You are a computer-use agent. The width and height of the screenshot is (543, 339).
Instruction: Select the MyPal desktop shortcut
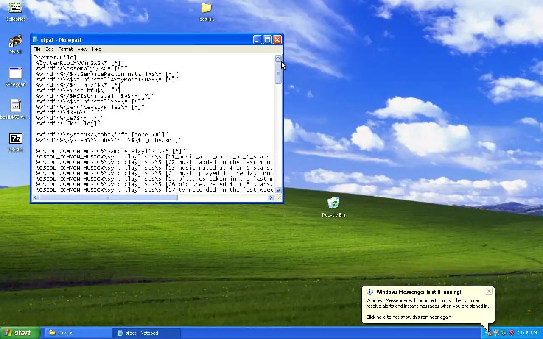coord(15,44)
